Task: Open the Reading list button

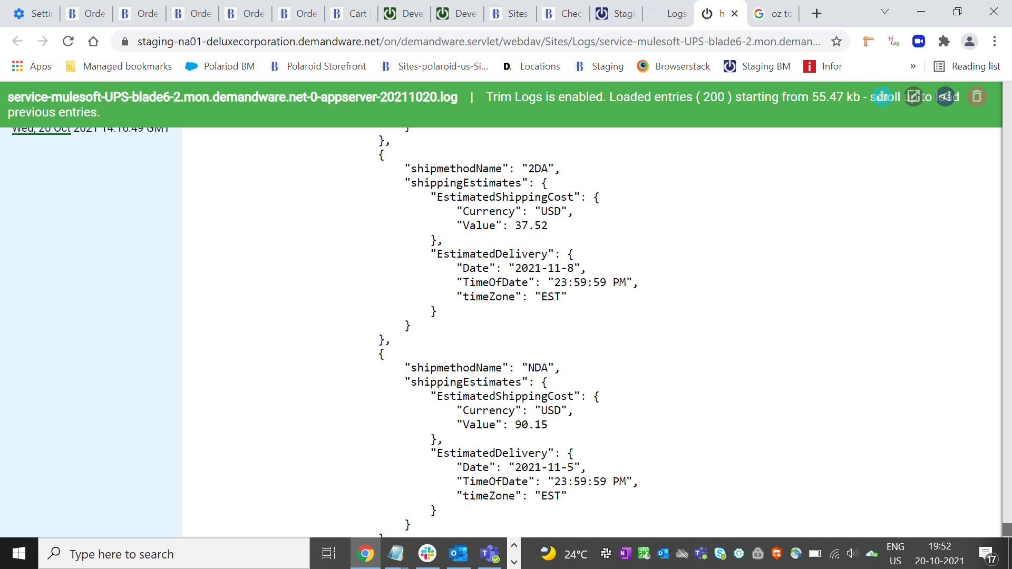Action: coord(967,66)
